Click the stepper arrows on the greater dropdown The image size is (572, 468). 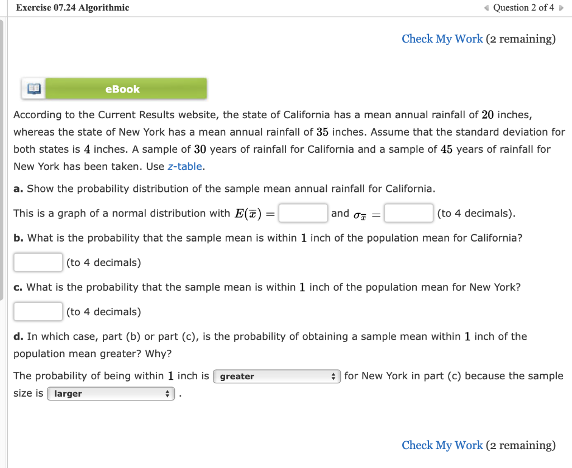pyautogui.click(x=334, y=376)
